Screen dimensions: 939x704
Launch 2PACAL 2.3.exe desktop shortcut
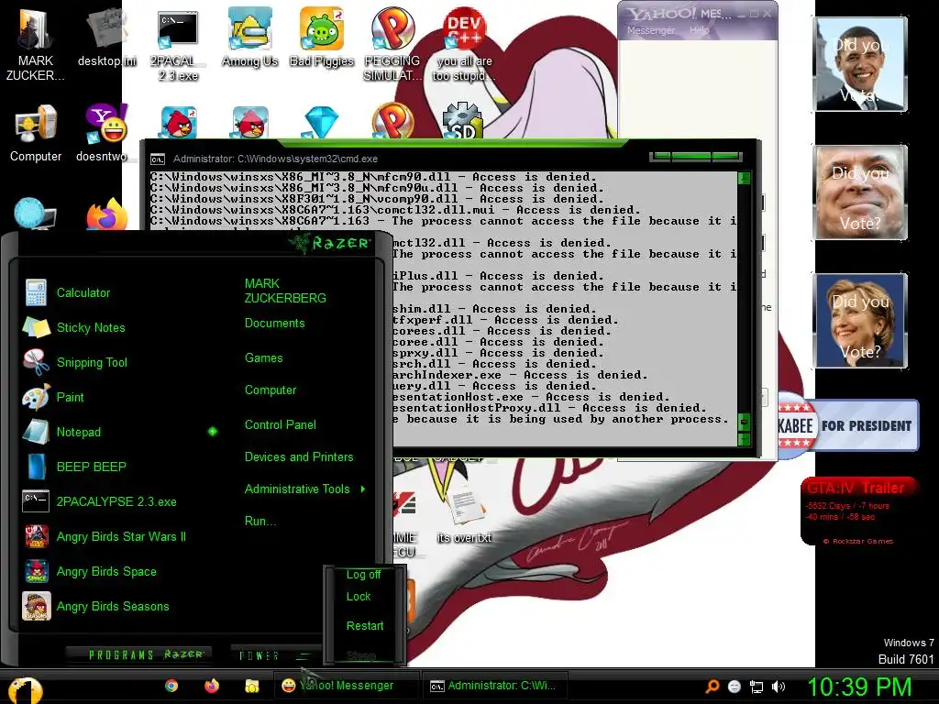(178, 45)
